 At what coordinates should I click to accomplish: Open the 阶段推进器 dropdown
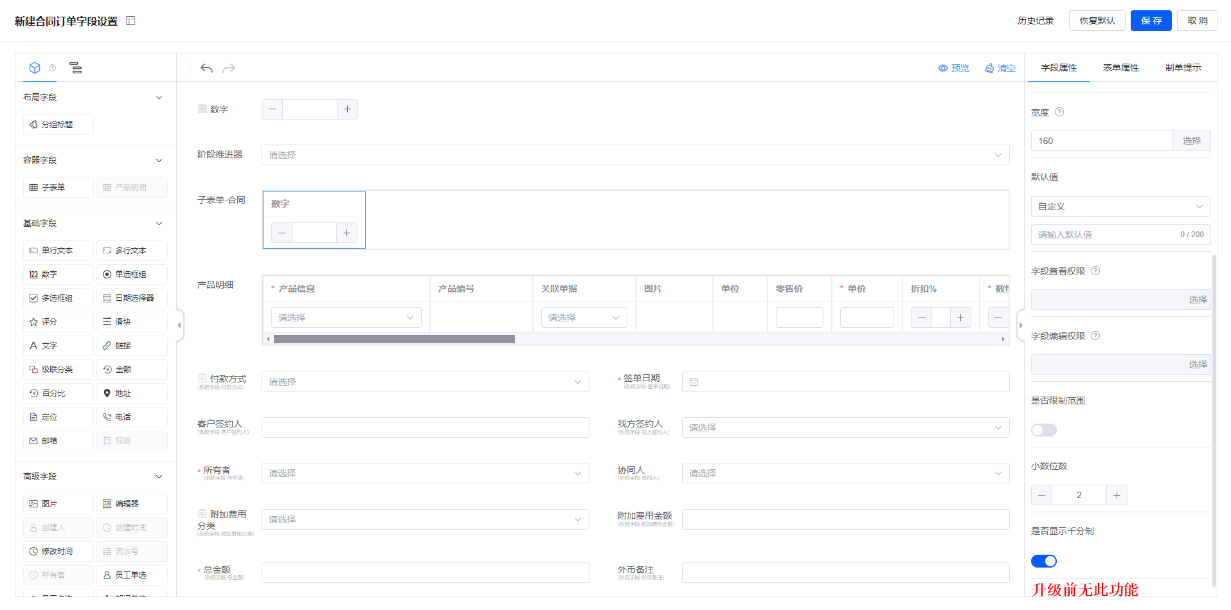tap(634, 155)
